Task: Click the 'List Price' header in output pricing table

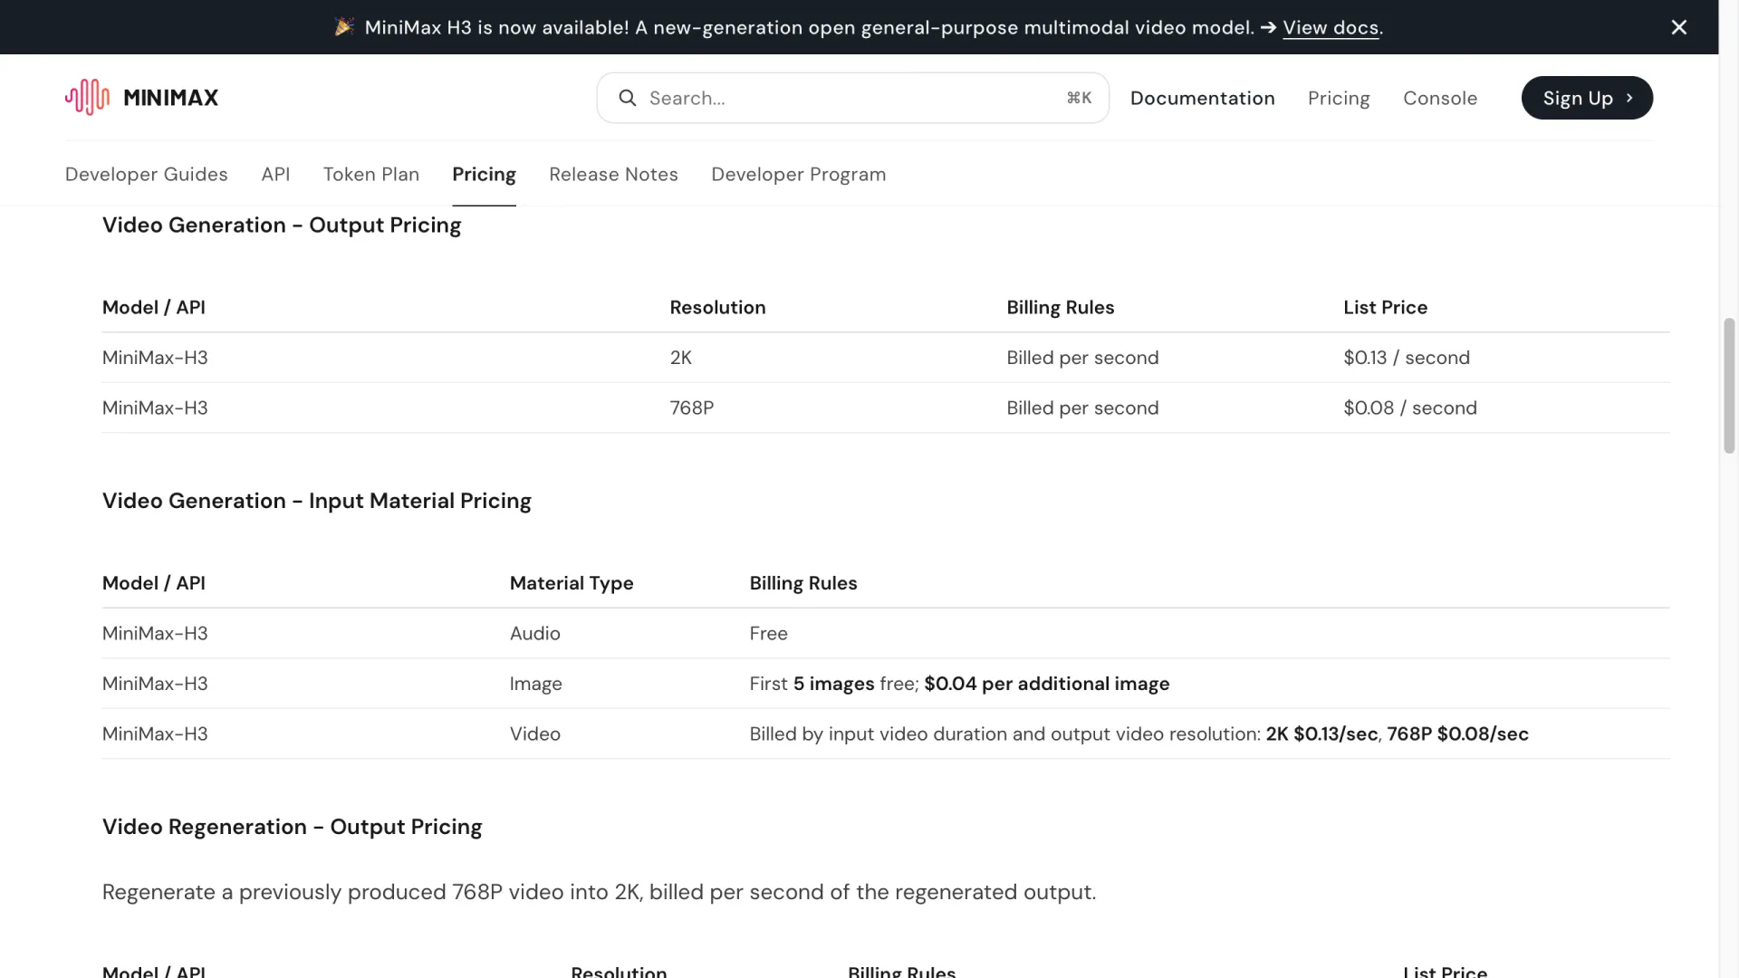Action: pos(1385,307)
